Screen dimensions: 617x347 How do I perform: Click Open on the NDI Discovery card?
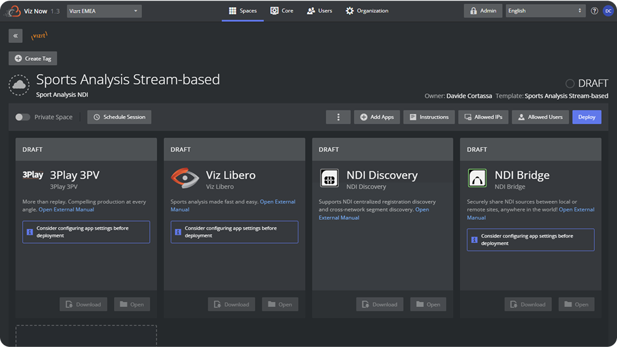[x=428, y=304]
